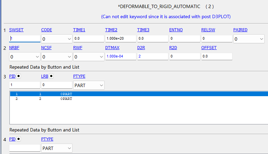Select the list row '2 2 0PART'
This screenshot has width=268, height=154.
[139, 99]
